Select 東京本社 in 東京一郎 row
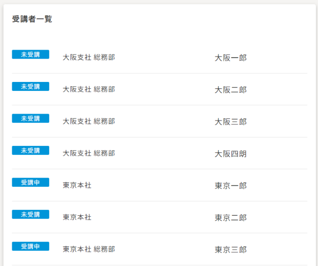 (x=77, y=185)
